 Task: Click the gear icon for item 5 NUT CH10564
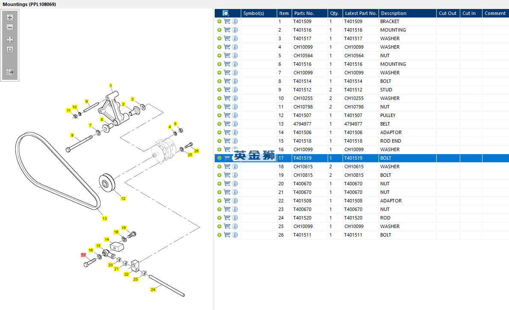219,56
